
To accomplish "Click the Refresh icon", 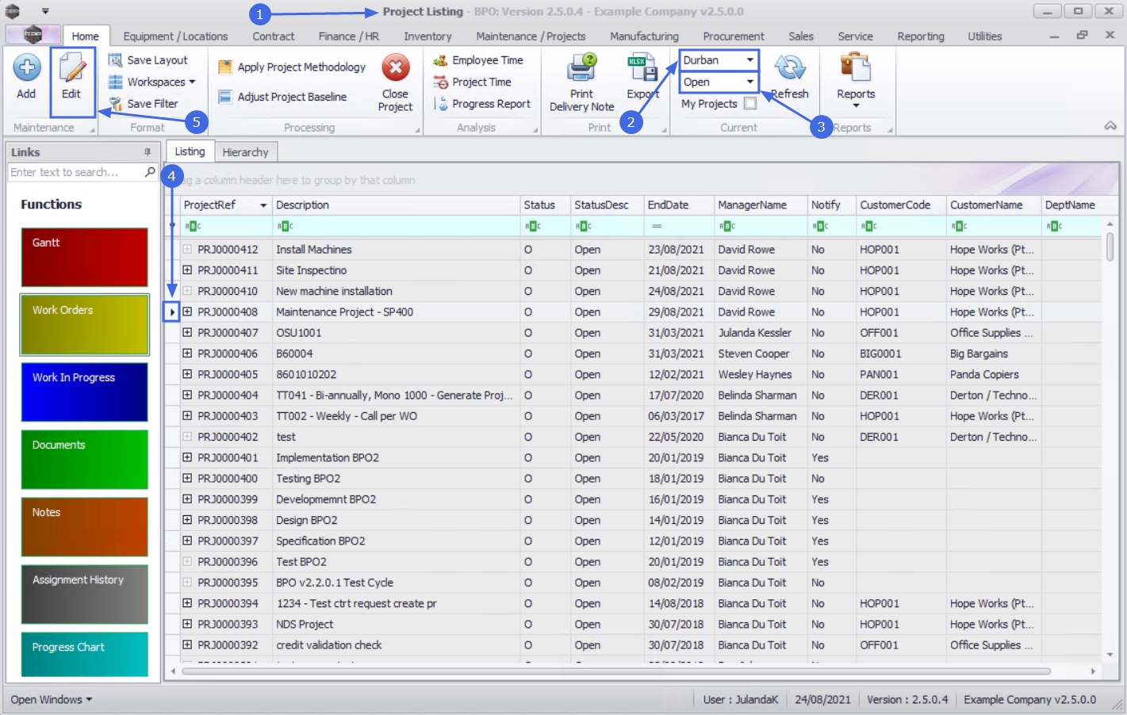I will tap(790, 68).
